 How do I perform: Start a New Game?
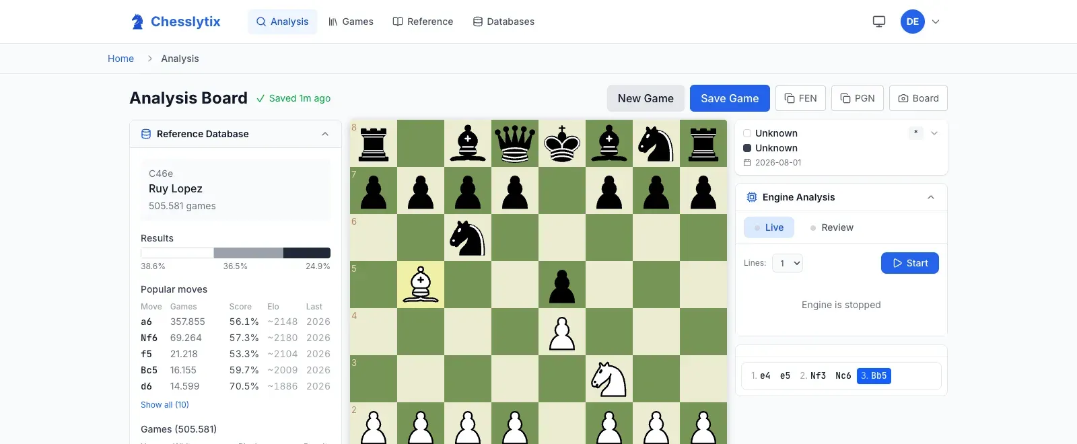point(646,98)
